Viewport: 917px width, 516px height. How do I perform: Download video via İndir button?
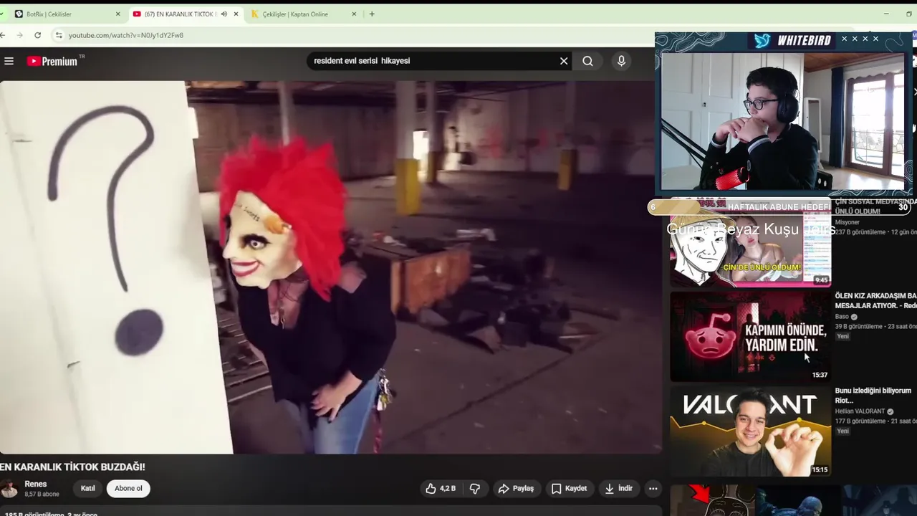coord(618,488)
